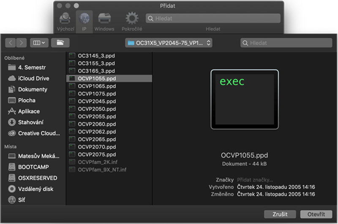Image resolution: width=338 pixels, height=224 pixels.
Task: Select file OCVP1065.ppd
Action: (109, 86)
